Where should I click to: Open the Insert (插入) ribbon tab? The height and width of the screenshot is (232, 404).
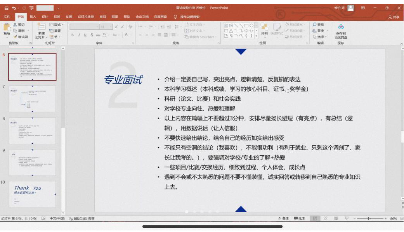33,17
